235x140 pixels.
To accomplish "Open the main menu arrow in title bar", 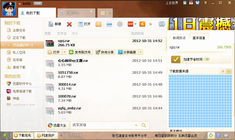I will tap(205, 3).
